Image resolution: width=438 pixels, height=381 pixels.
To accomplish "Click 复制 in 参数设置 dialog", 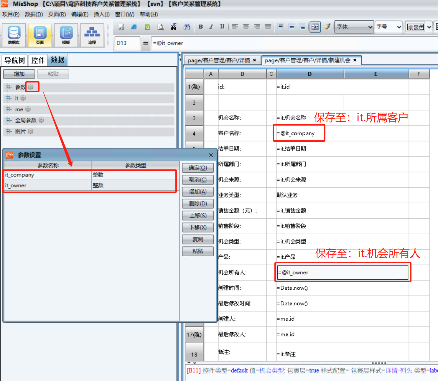I will [198, 239].
